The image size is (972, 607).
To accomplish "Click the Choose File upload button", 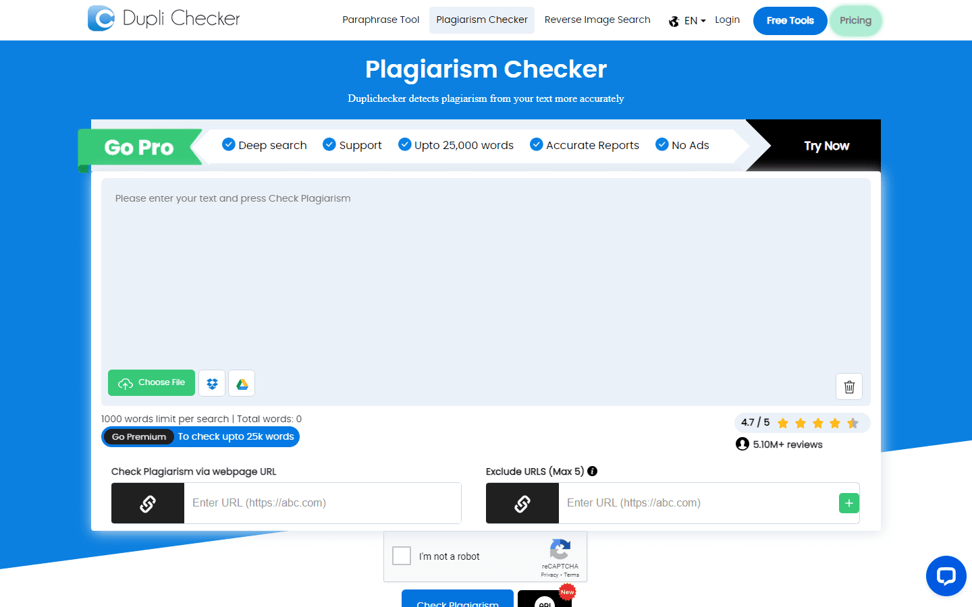I will tap(151, 383).
